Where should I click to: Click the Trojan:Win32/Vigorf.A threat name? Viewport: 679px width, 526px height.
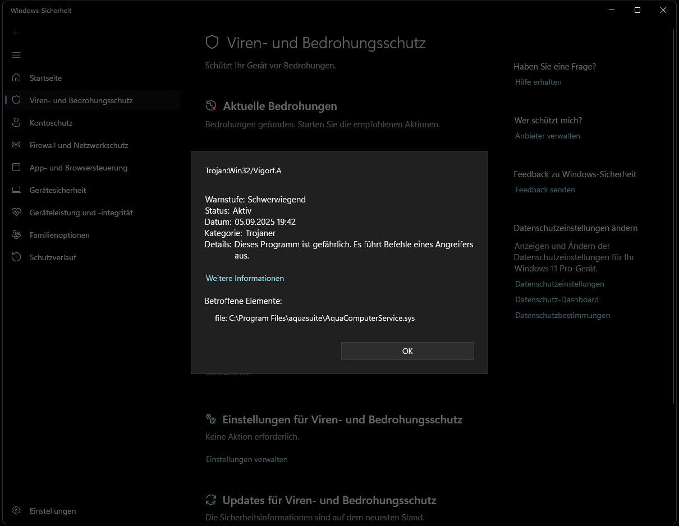coord(243,170)
